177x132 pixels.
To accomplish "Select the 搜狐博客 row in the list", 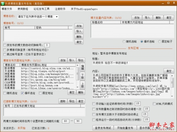I will [x=40, y=74].
